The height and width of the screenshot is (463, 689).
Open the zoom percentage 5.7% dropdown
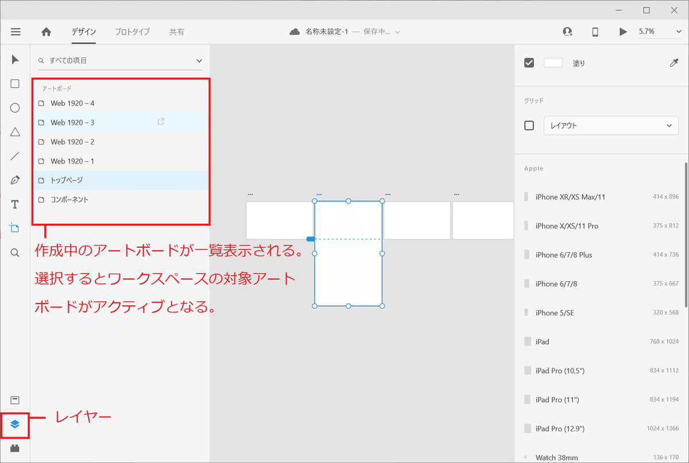pos(660,32)
